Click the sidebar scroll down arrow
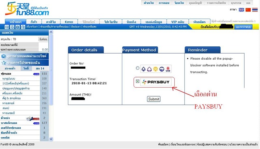The height and width of the screenshot is (149, 260). (x=51, y=139)
